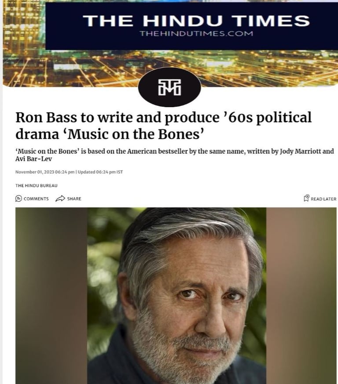Click THE HINDU TIMES banner title

pos(196,21)
